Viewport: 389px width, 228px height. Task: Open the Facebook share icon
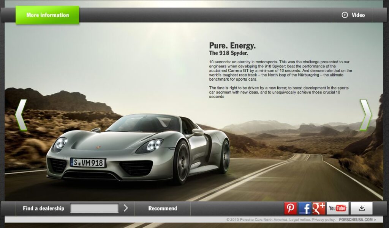pos(305,208)
